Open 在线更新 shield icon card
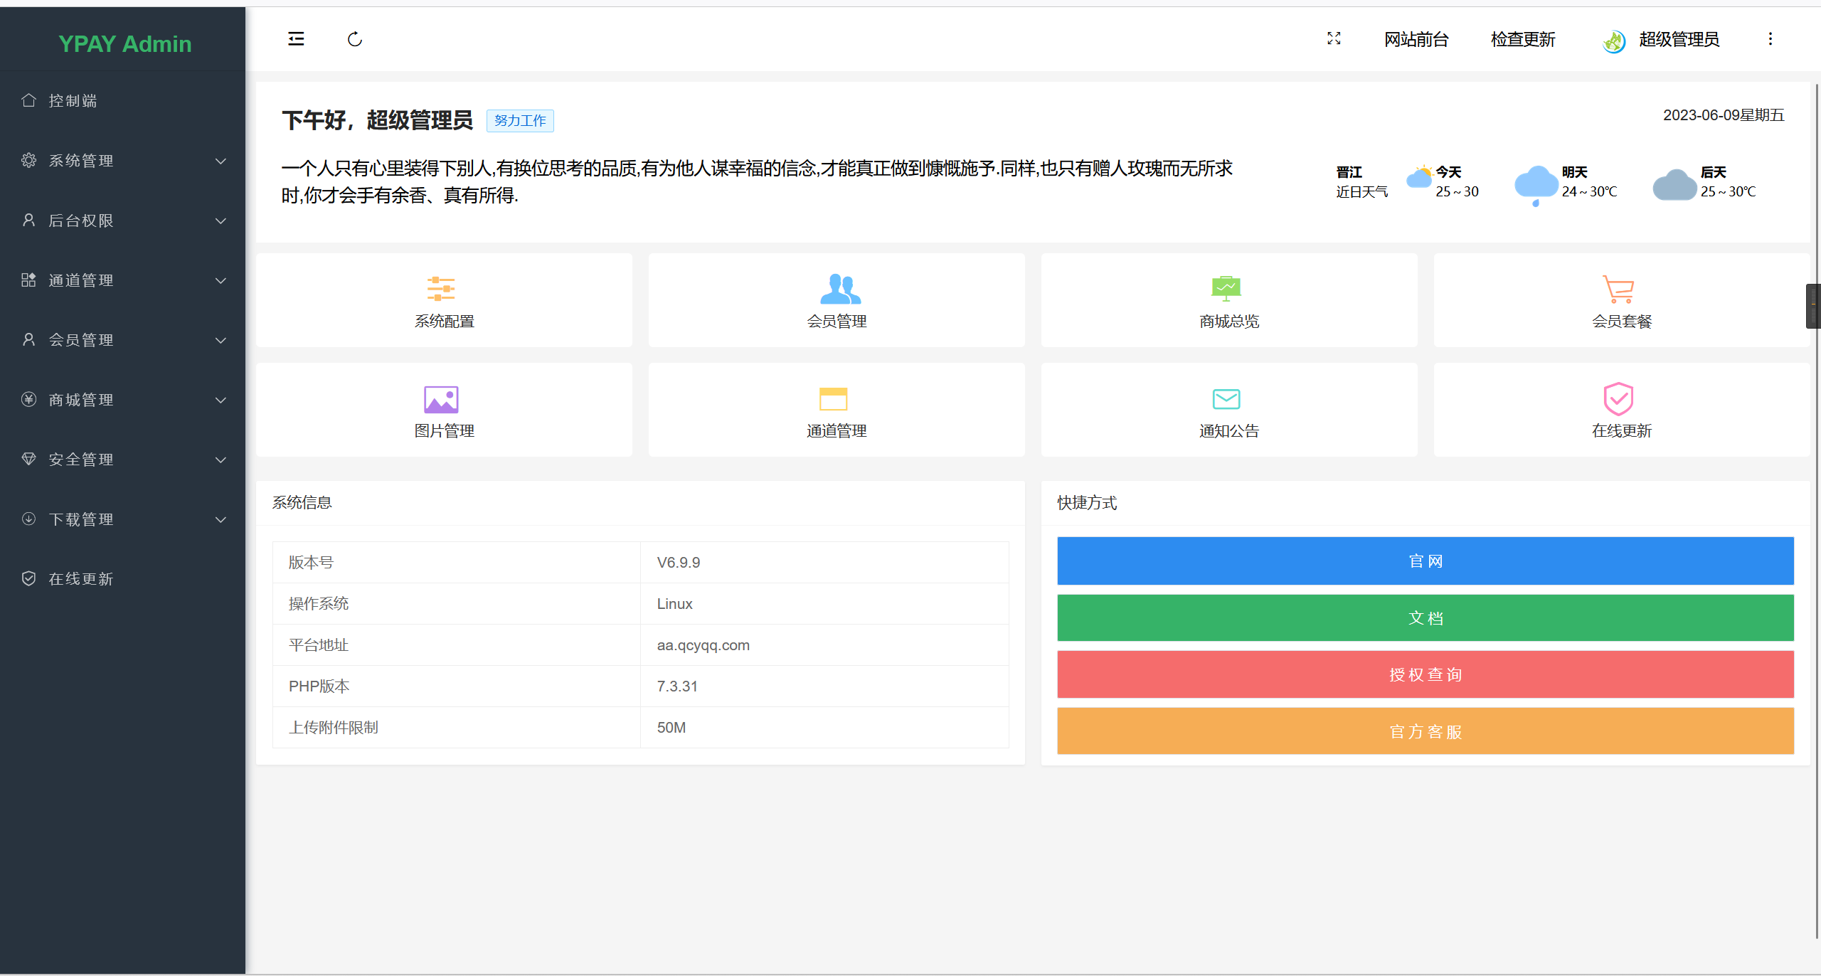 click(x=1621, y=410)
